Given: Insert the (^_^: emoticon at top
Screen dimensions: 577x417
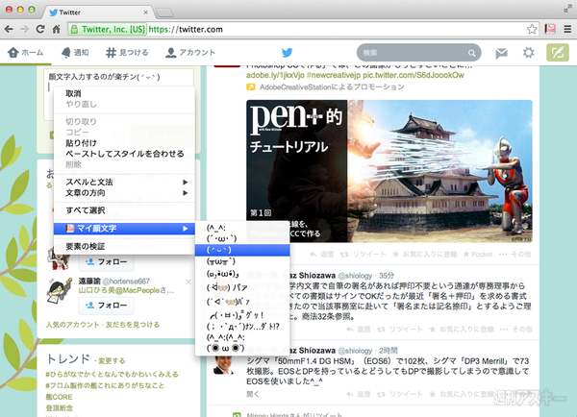Looking at the screenshot, I should click(242, 228).
